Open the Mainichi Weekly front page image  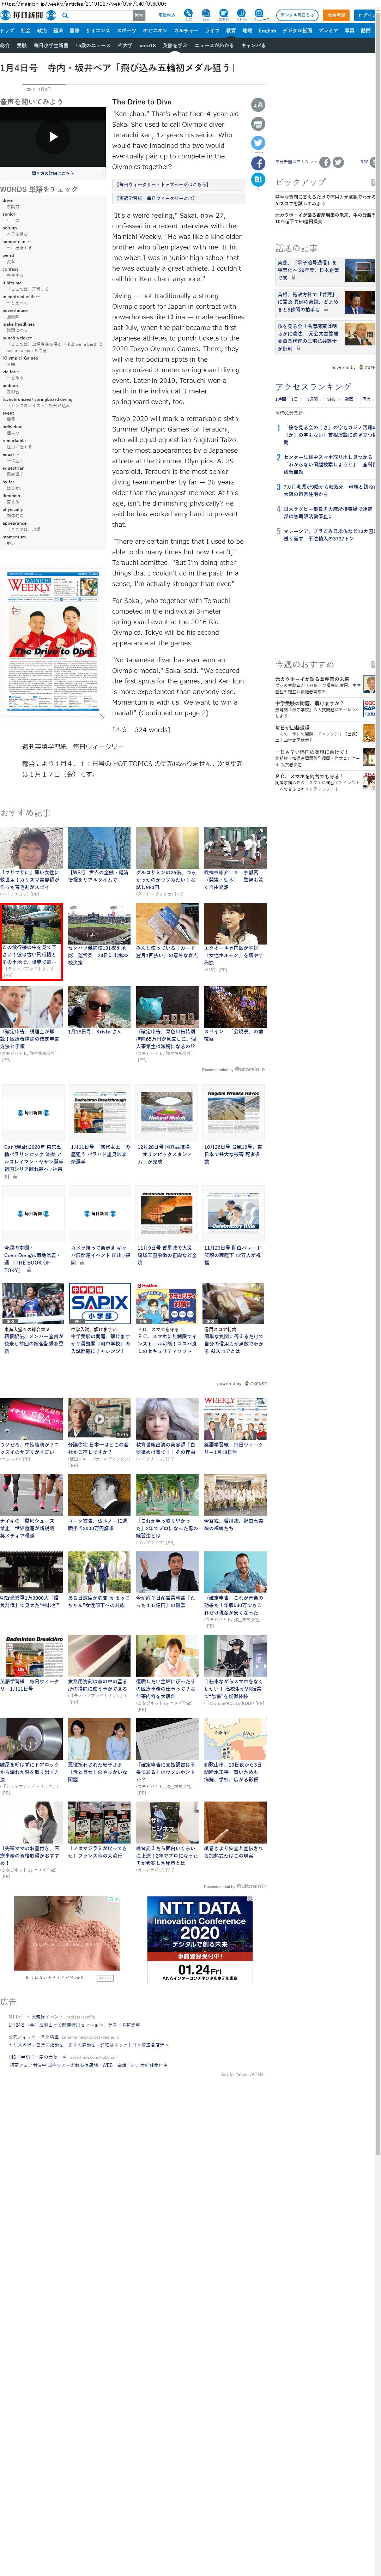53,642
